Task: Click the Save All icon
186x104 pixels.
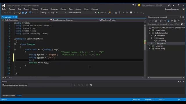Action: click(26, 12)
